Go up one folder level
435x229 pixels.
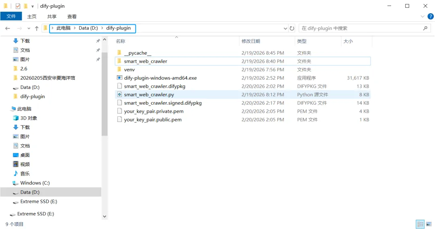pos(37,28)
